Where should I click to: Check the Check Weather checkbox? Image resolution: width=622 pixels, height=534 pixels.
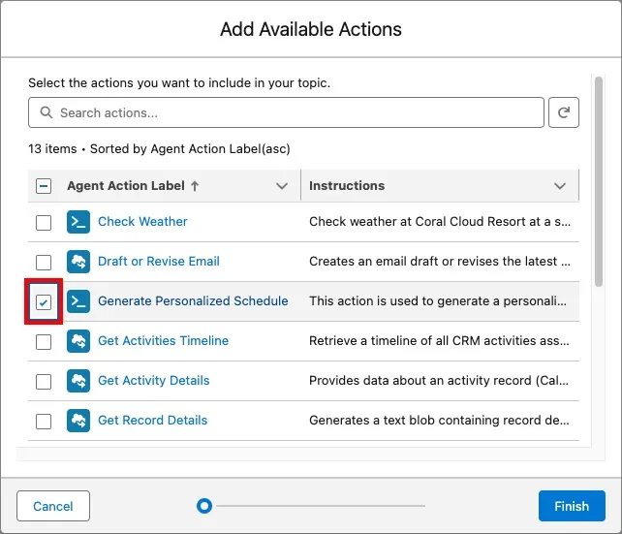44,222
